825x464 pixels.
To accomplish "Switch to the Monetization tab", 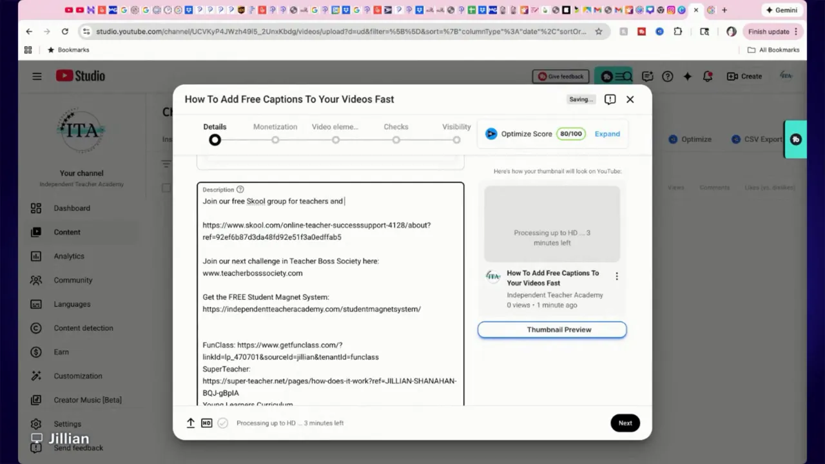I will tap(275, 126).
